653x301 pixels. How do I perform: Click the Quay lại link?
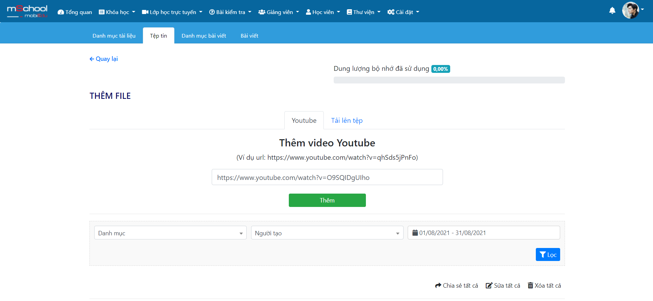point(104,59)
